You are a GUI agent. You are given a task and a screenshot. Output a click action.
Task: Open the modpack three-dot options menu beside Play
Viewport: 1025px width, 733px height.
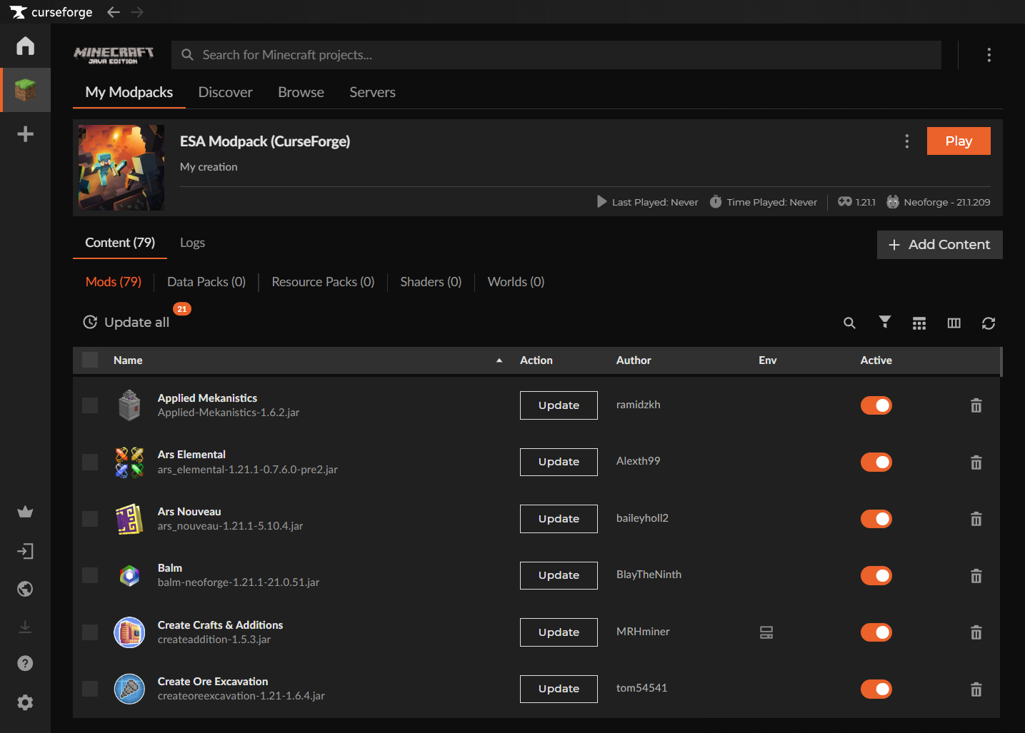[x=906, y=141]
